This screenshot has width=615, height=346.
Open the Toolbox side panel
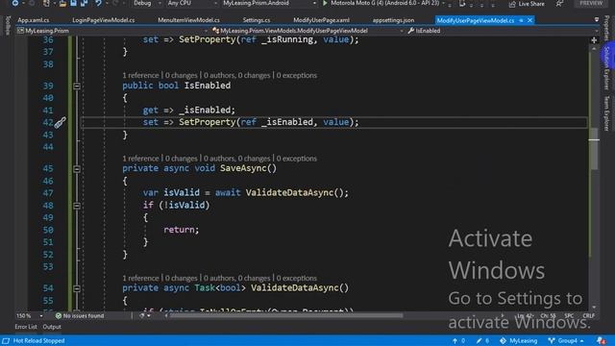click(8, 26)
